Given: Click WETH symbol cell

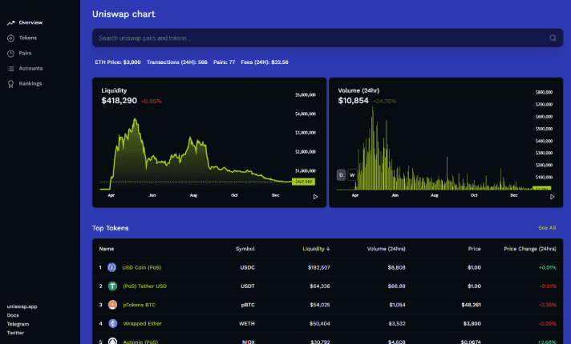Looking at the screenshot, I should coord(247,323).
